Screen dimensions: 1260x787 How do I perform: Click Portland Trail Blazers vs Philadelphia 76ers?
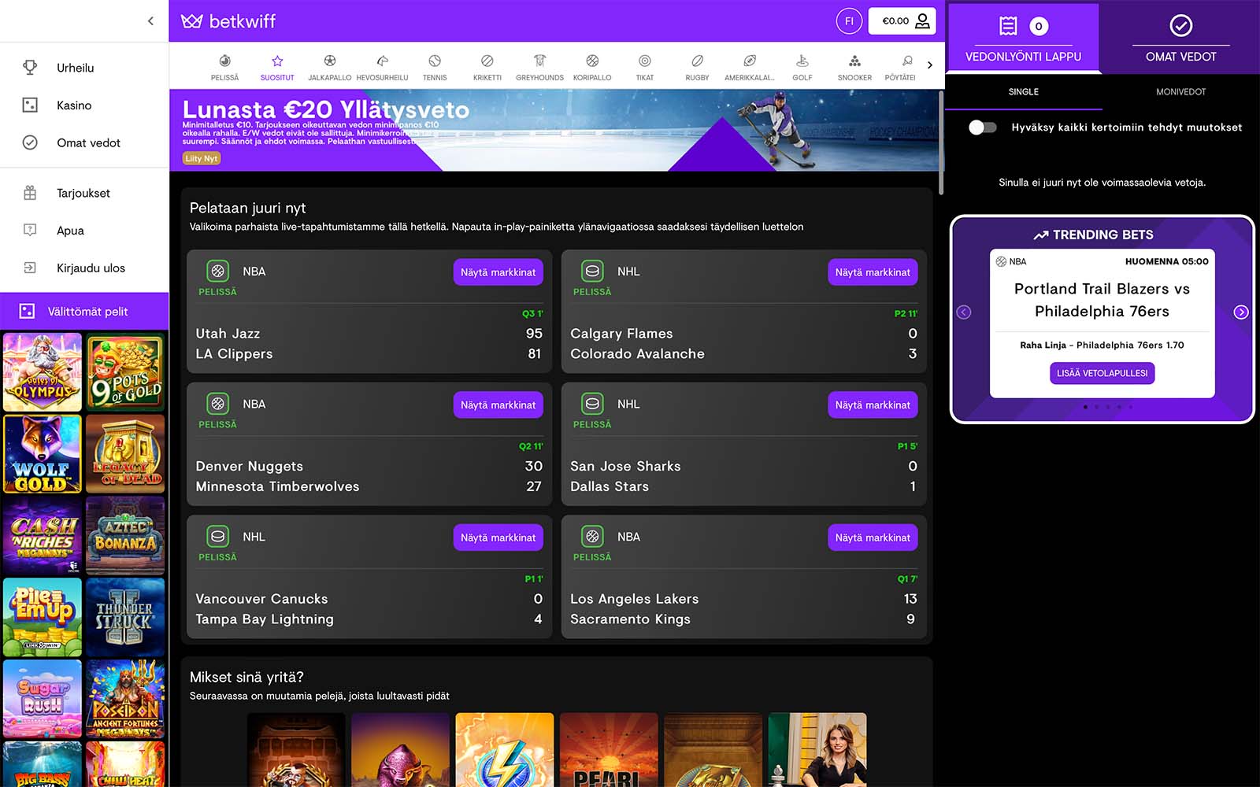[1102, 300]
